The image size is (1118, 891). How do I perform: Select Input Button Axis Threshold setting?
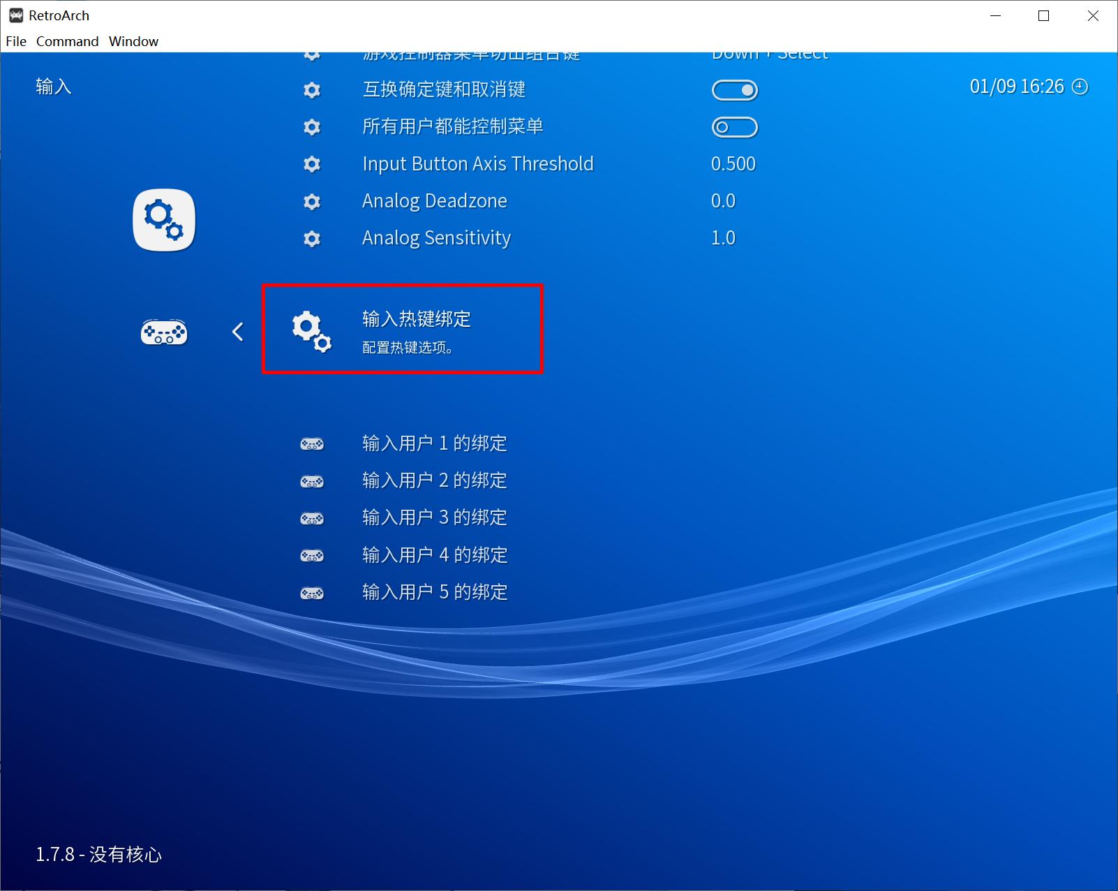(x=478, y=164)
